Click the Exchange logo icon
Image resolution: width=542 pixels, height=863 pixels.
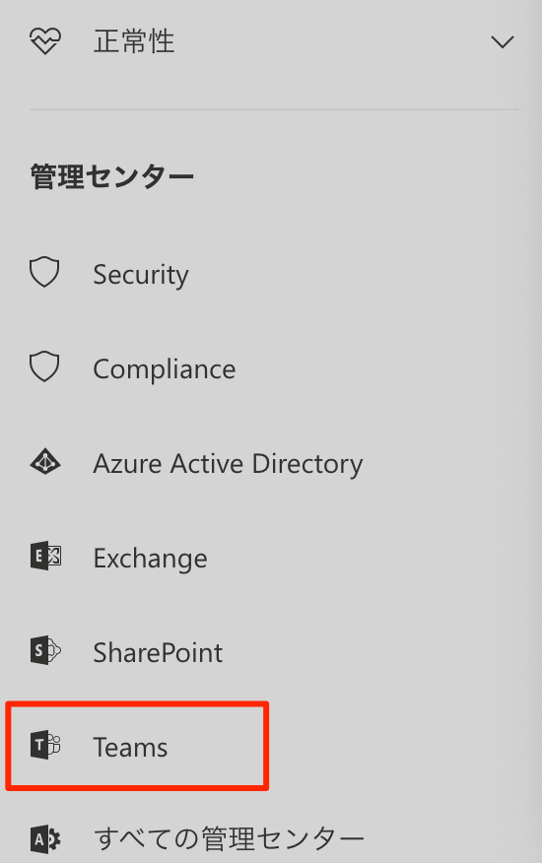pyautogui.click(x=45, y=556)
